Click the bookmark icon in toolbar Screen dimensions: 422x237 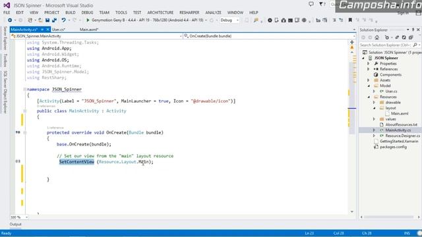point(350,20)
